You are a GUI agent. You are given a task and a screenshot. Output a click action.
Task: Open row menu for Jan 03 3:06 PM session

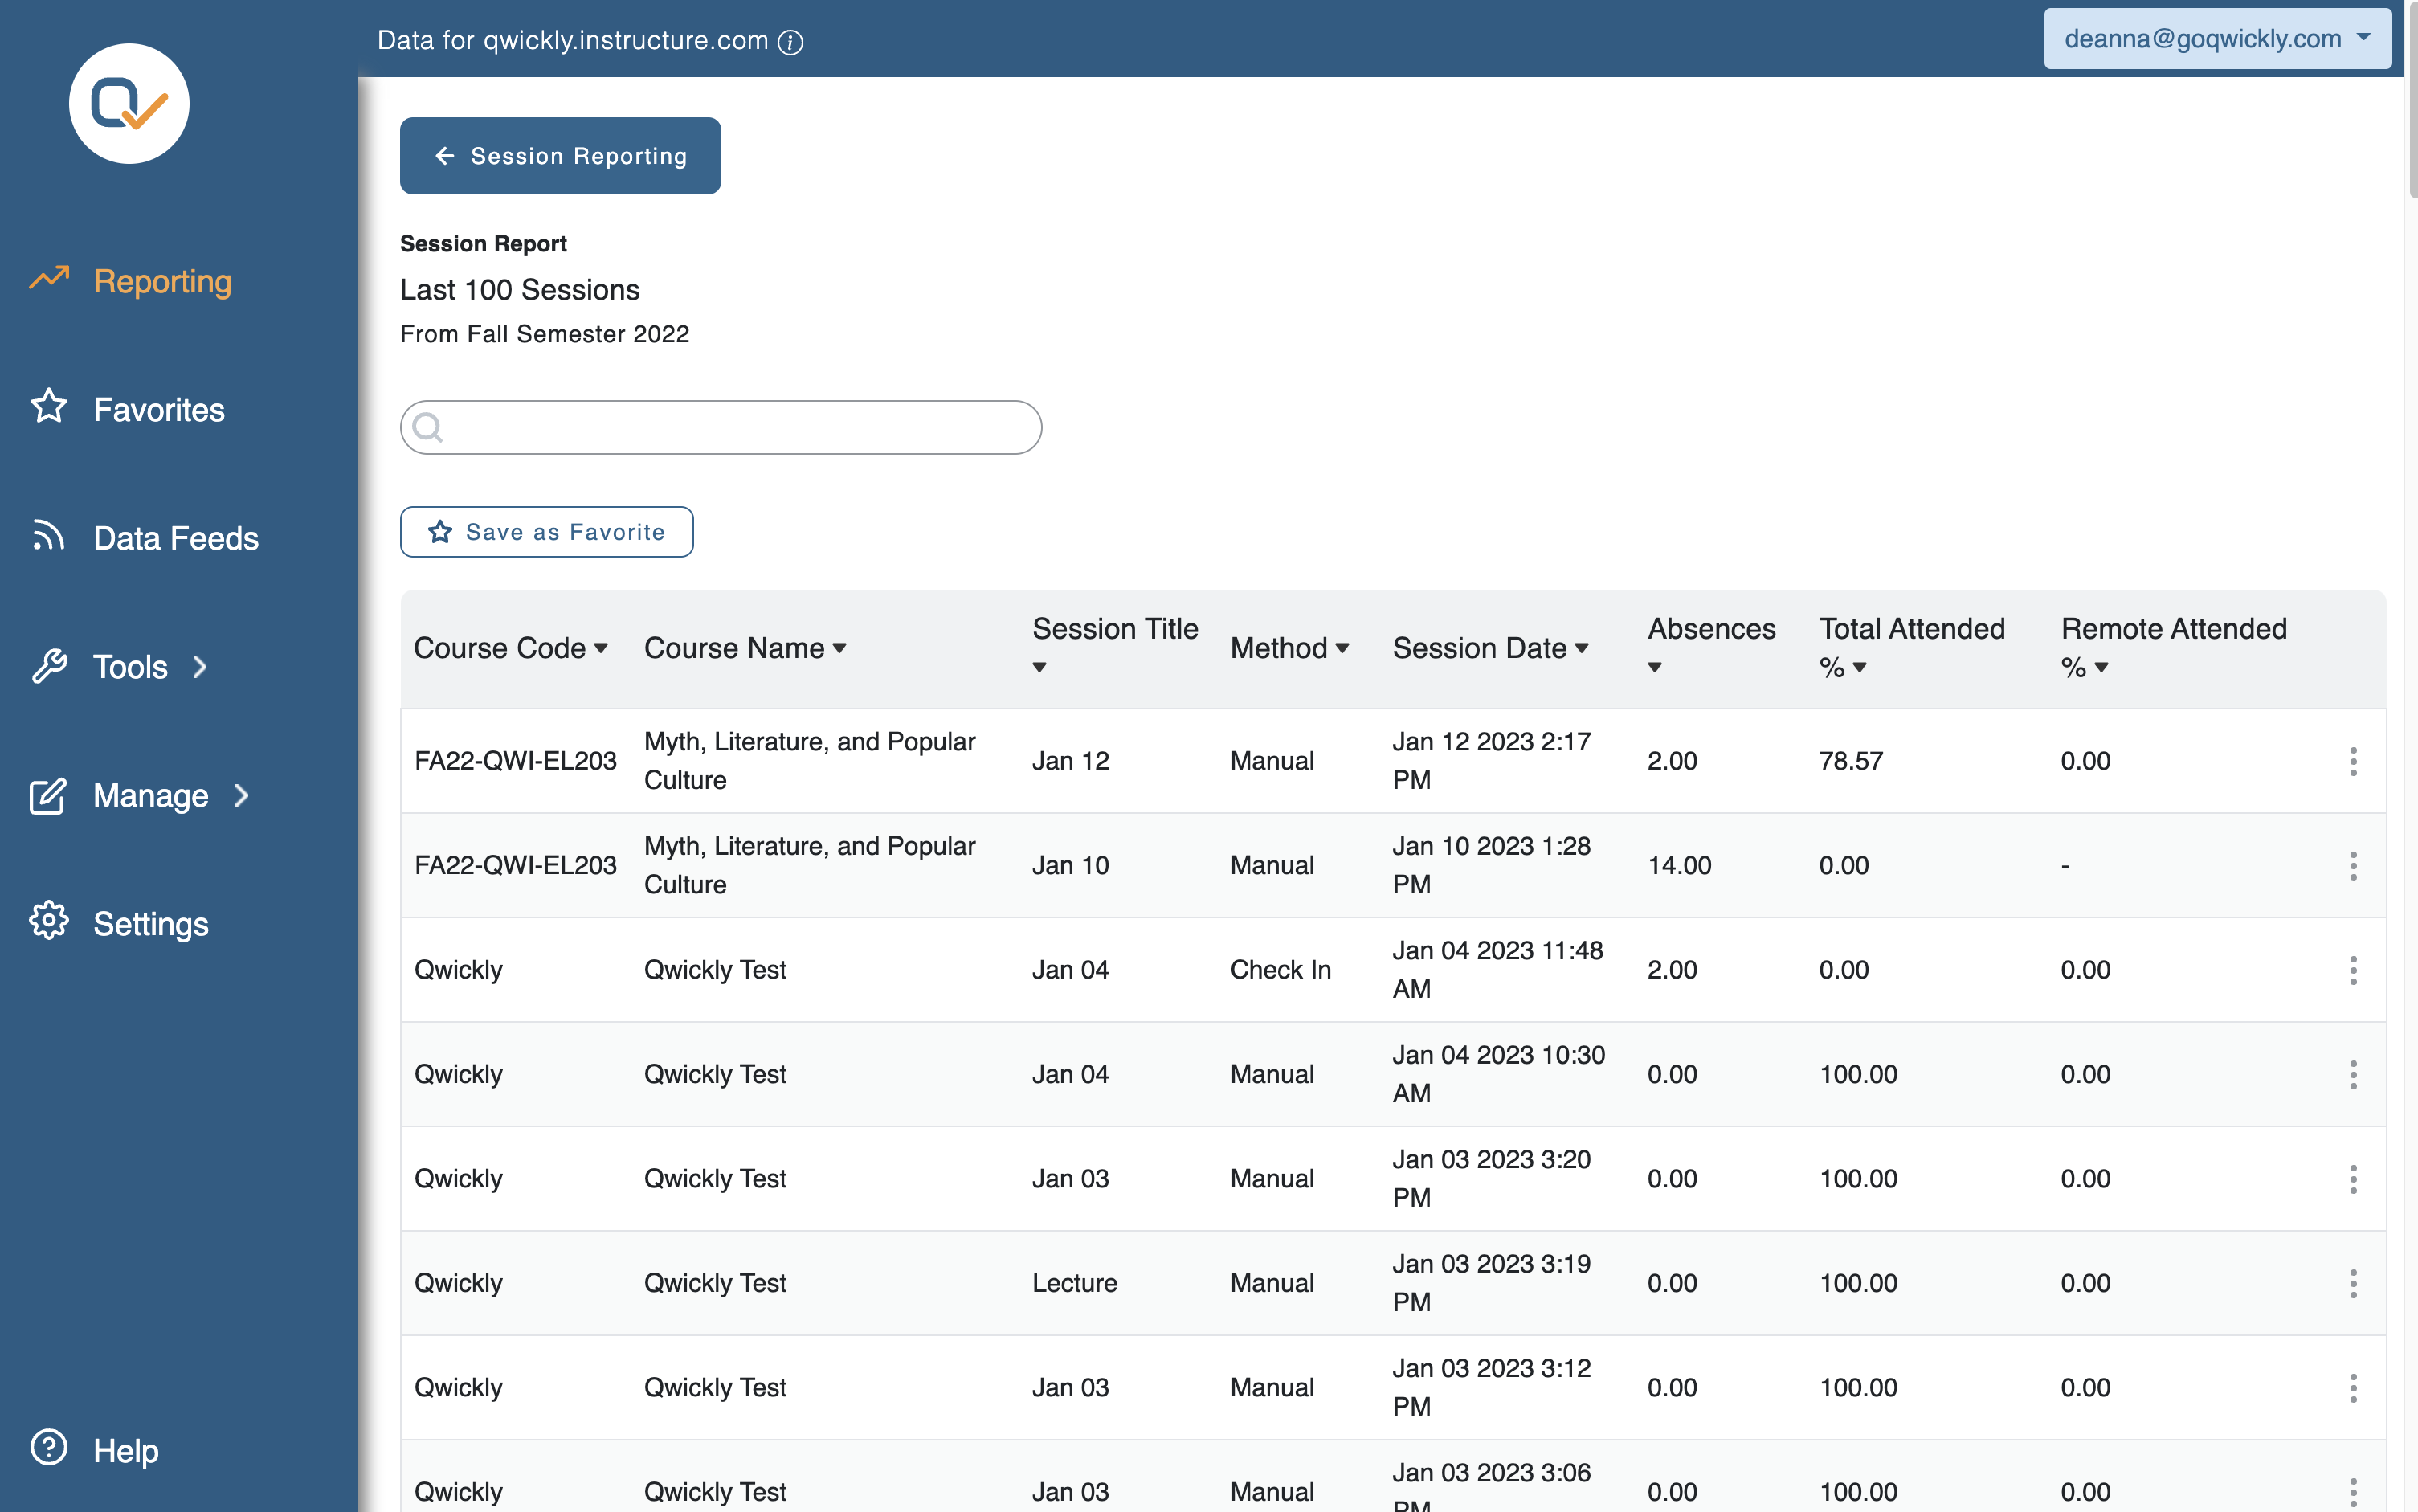click(2353, 1492)
